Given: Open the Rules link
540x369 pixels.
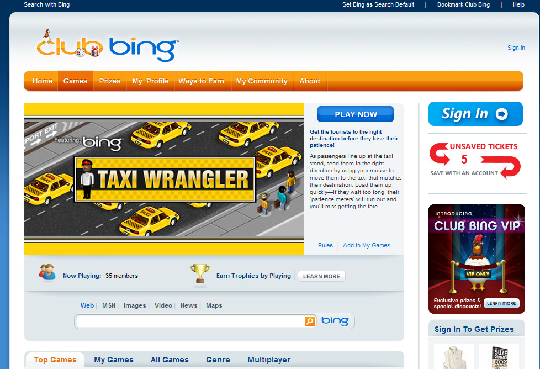Looking at the screenshot, I should [325, 245].
